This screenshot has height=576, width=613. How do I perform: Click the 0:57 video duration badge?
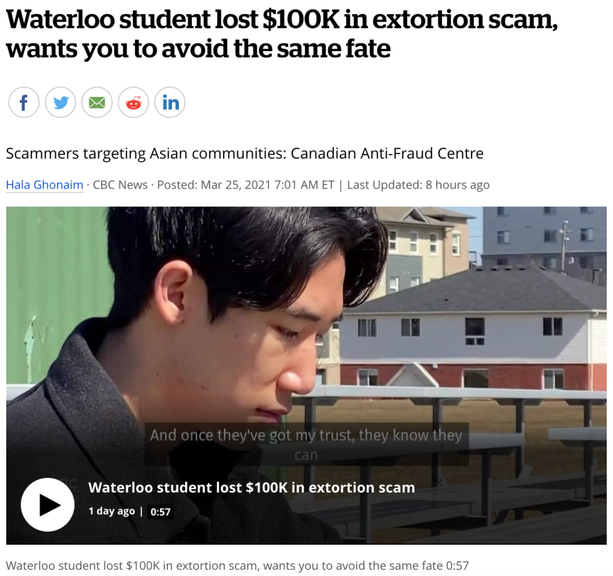pyautogui.click(x=161, y=512)
